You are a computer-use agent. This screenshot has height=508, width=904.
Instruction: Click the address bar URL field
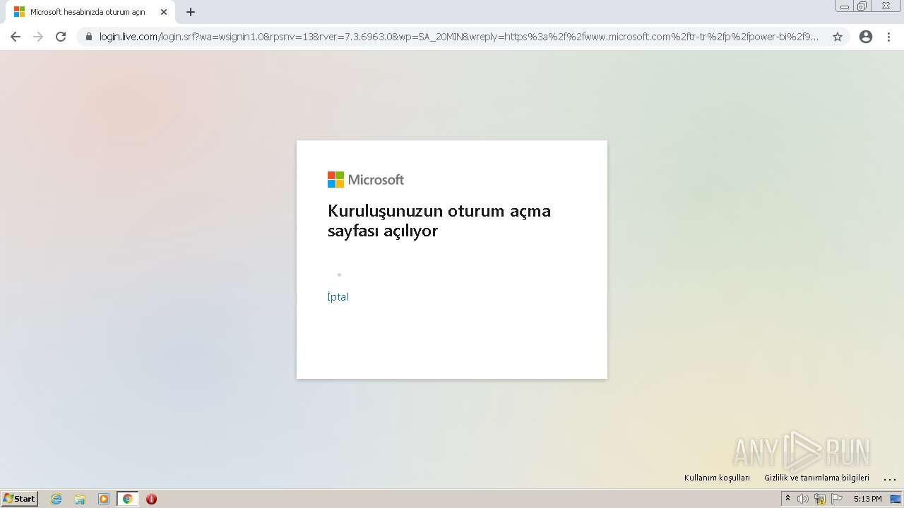point(459,37)
